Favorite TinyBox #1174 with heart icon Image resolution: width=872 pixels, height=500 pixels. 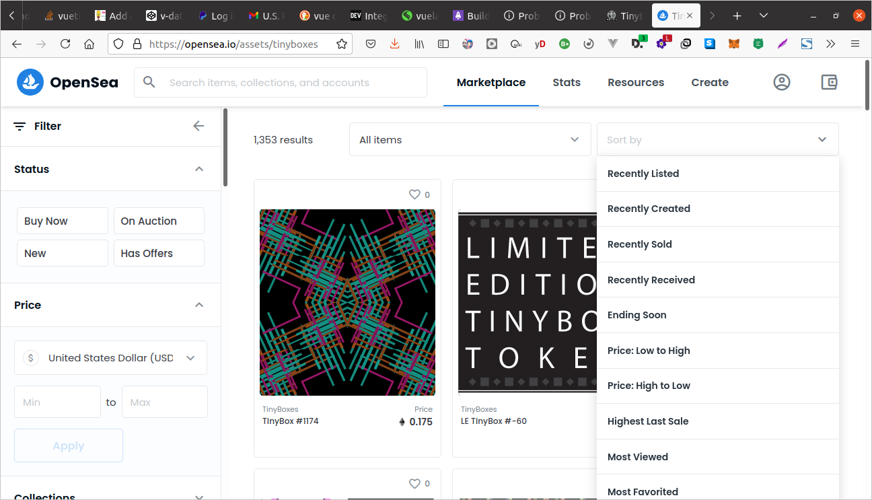[414, 194]
